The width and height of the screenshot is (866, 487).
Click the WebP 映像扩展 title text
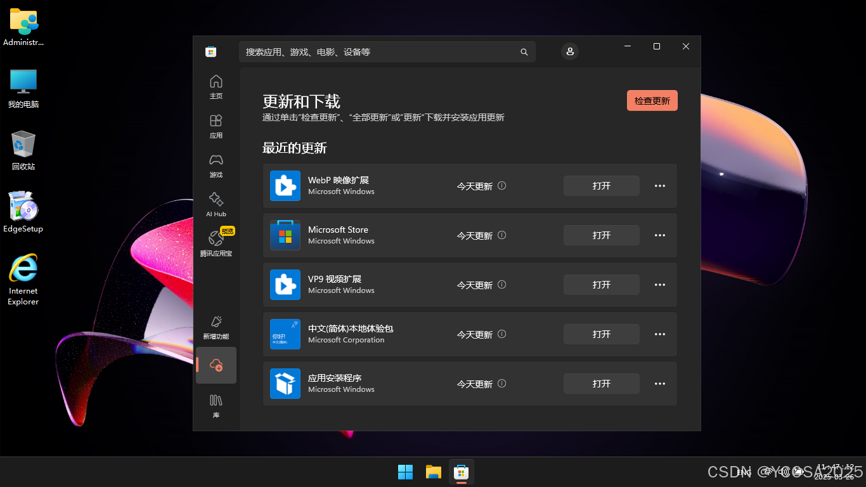coord(339,180)
